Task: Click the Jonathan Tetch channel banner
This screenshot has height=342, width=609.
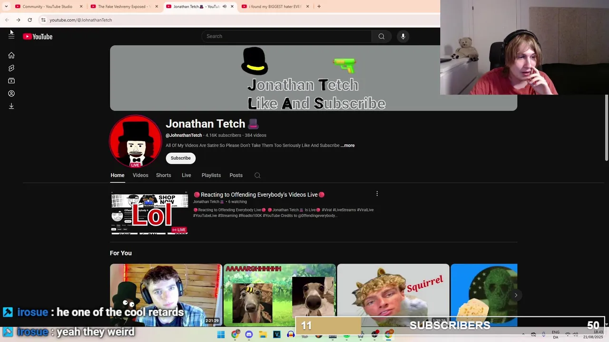Action: [314, 78]
